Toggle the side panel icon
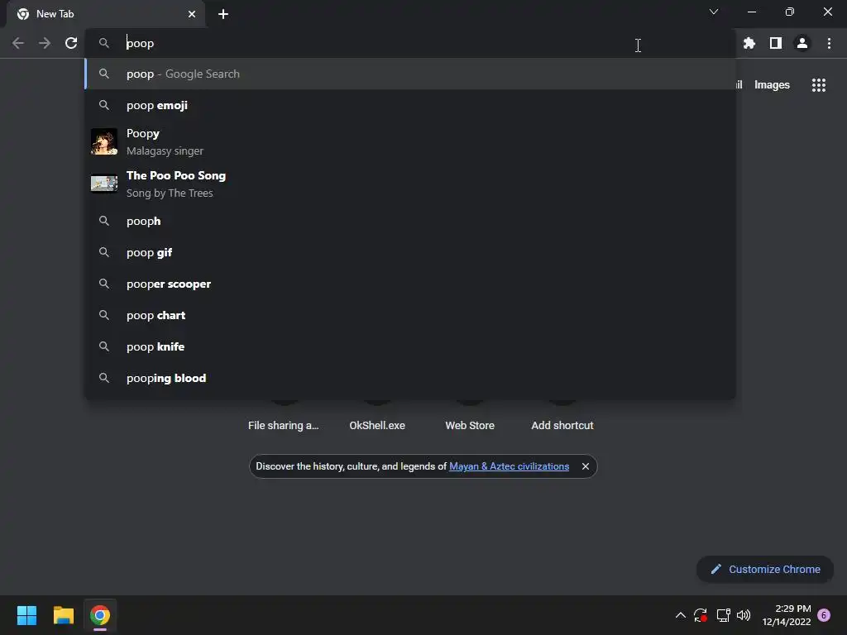Image resolution: width=847 pixels, height=635 pixels. (776, 43)
